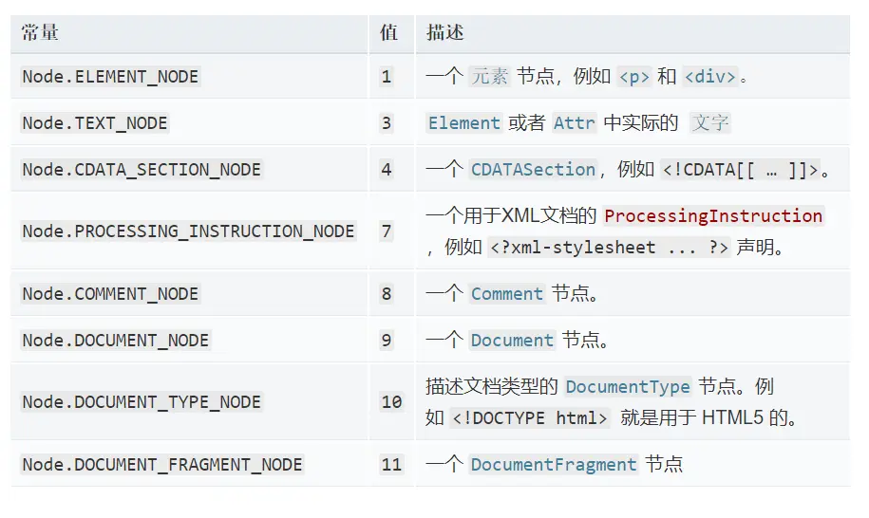The image size is (869, 518).
Task: Click the <!DOCTYPE html> code snippet
Action: point(529,417)
